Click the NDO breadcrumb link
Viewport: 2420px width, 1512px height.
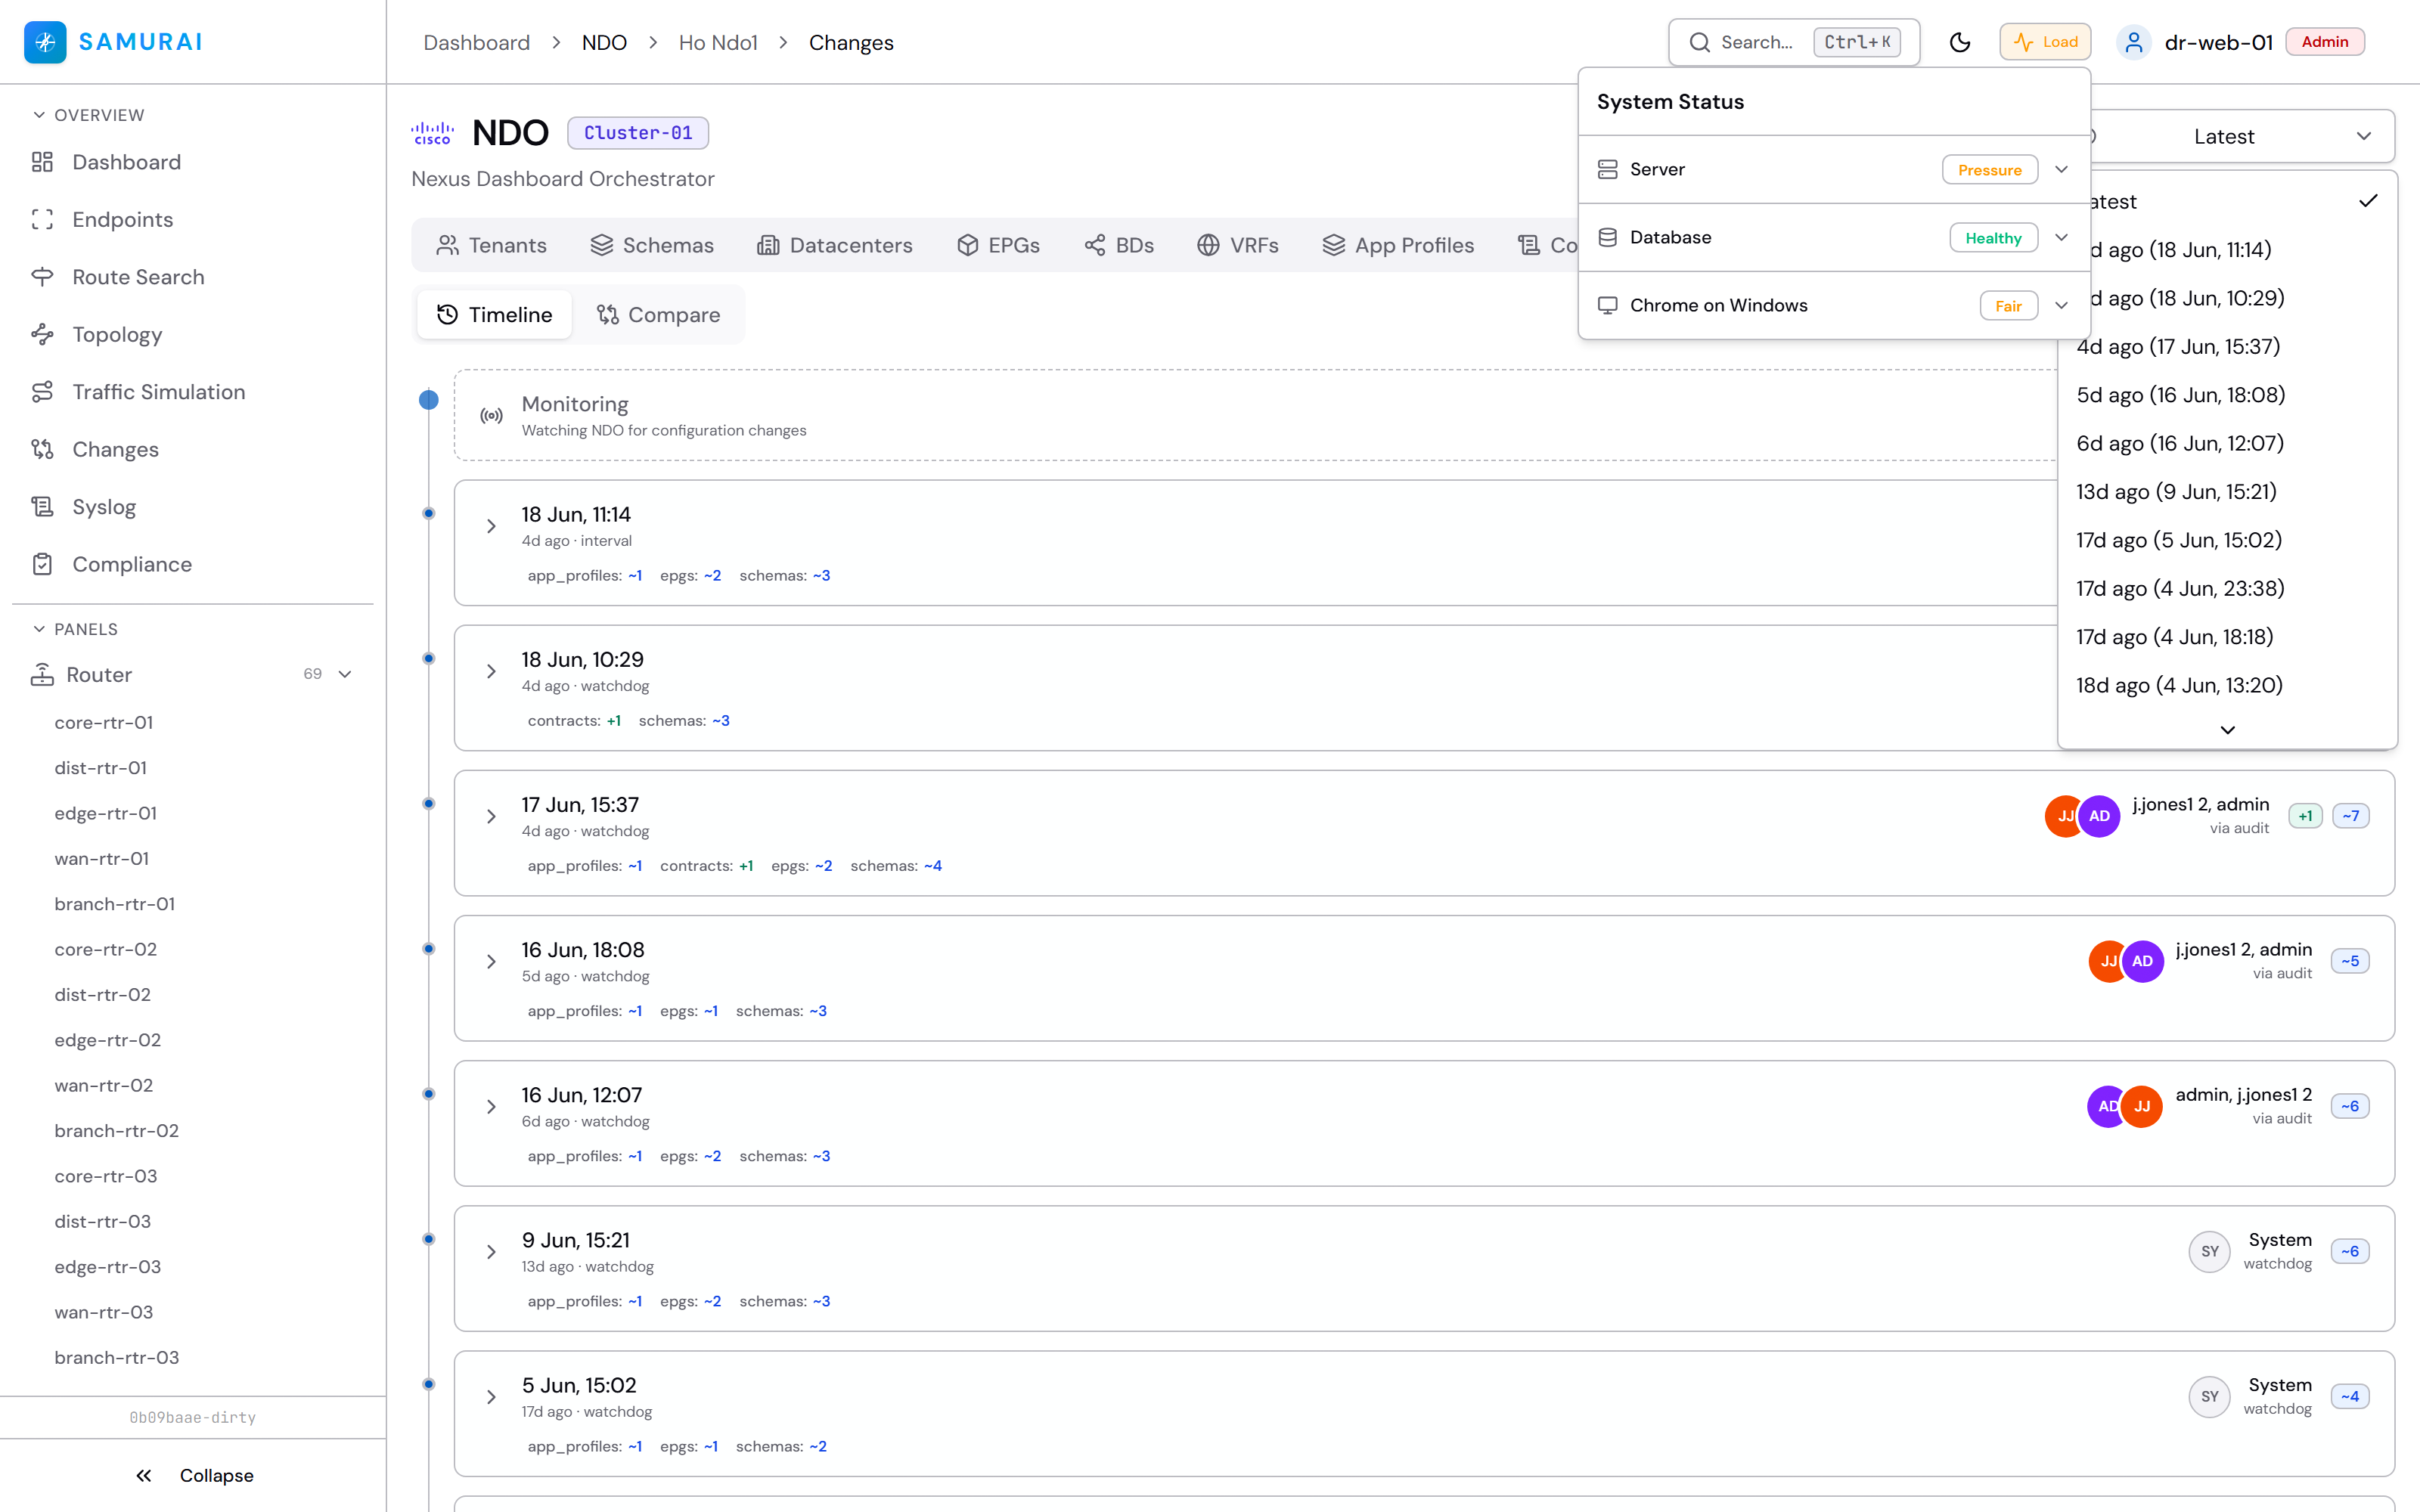click(604, 43)
